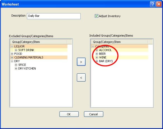Collapse the LIQUOR group
The height and width of the screenshot is (129, 163).
tap(12, 47)
